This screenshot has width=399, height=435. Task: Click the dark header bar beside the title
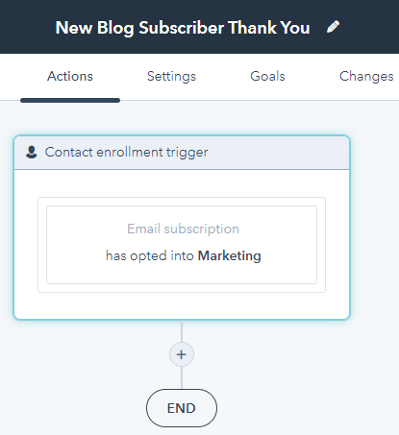tap(368, 27)
